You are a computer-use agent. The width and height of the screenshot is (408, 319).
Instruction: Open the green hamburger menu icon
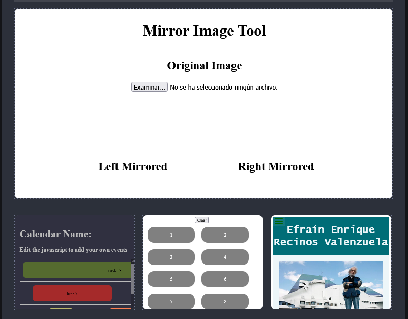click(279, 221)
